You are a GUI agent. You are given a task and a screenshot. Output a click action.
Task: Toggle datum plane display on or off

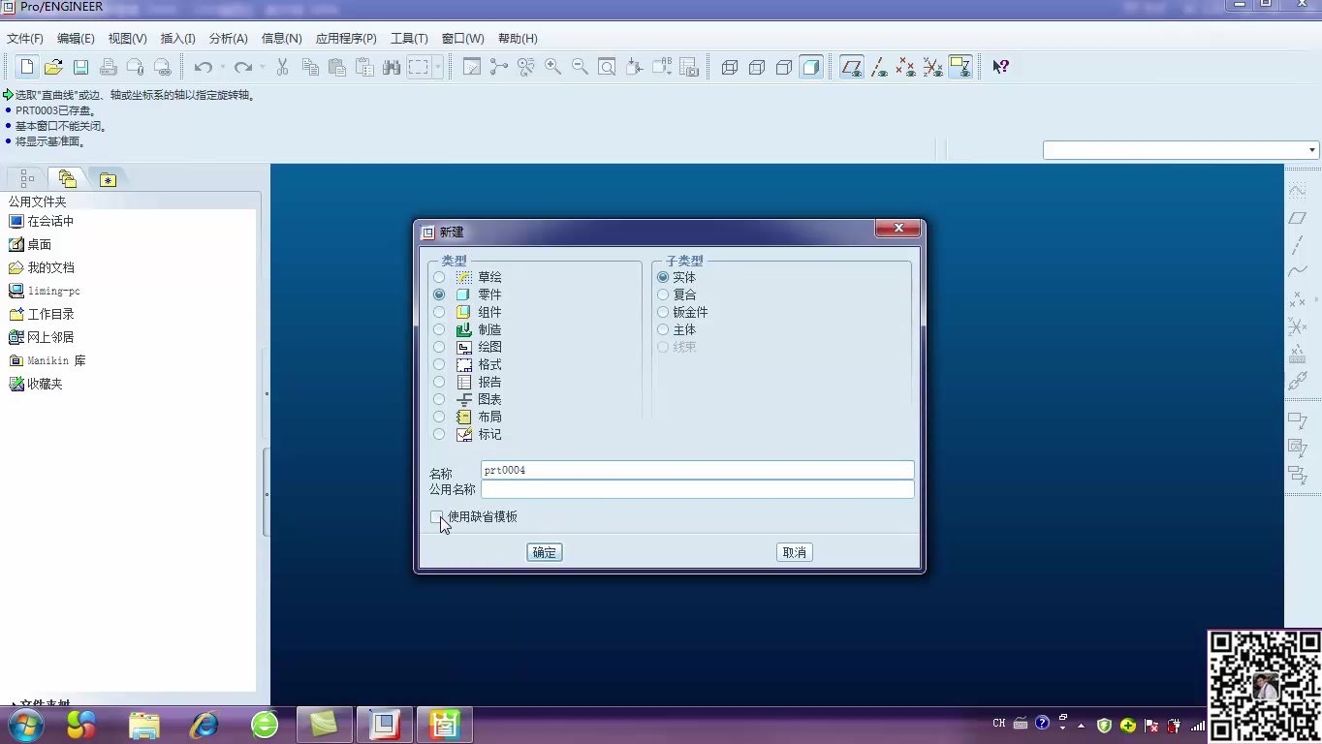[x=851, y=67]
